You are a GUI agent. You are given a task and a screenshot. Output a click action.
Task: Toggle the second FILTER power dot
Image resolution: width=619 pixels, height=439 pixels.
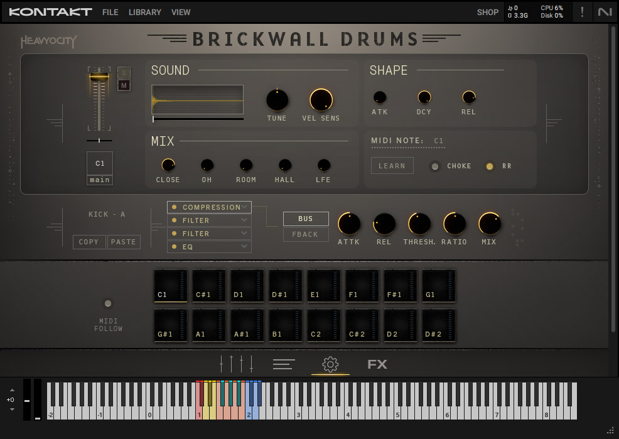coord(174,234)
